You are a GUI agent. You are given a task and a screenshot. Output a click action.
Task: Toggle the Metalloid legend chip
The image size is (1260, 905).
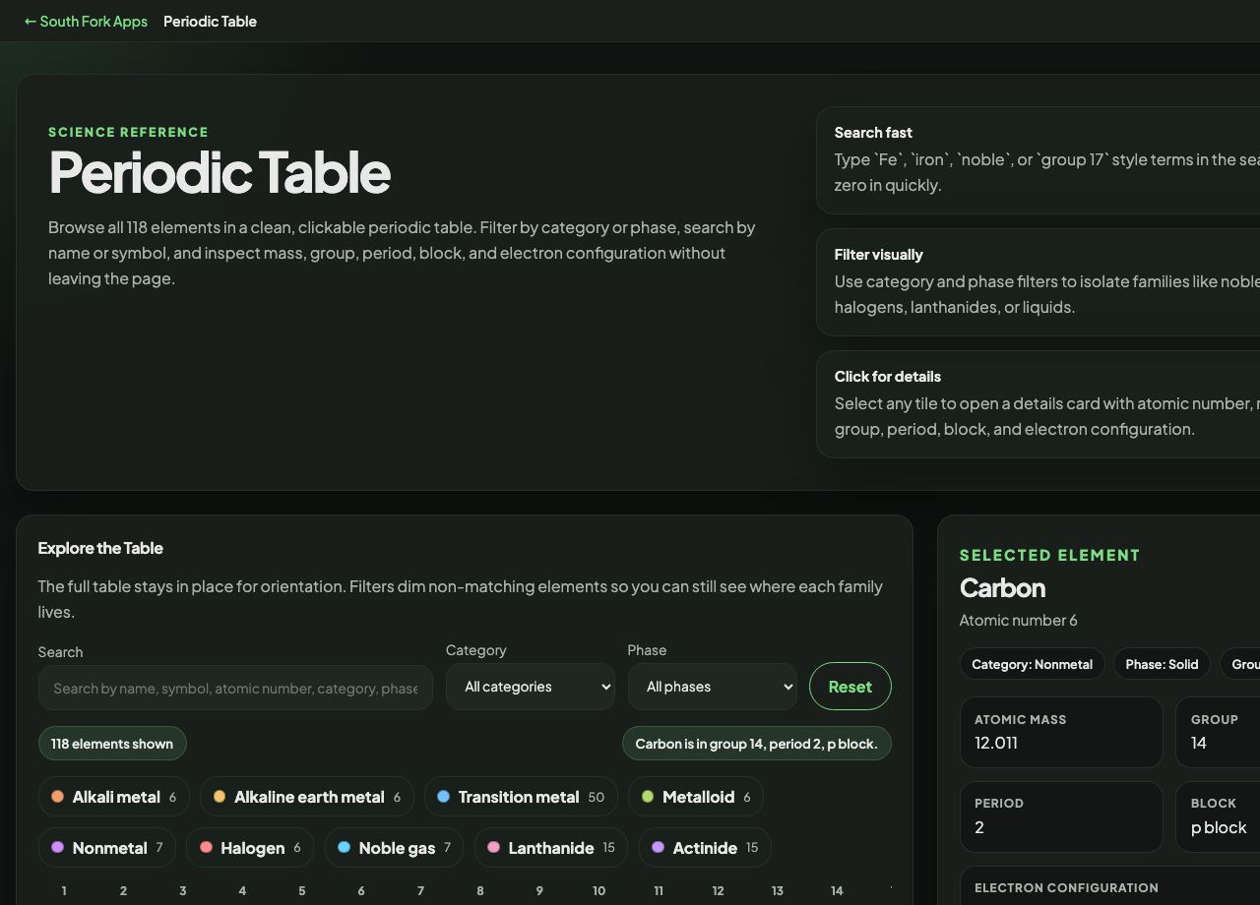point(696,797)
